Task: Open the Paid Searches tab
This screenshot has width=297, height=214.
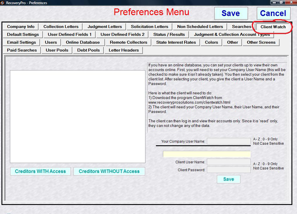Action: tap(22, 50)
